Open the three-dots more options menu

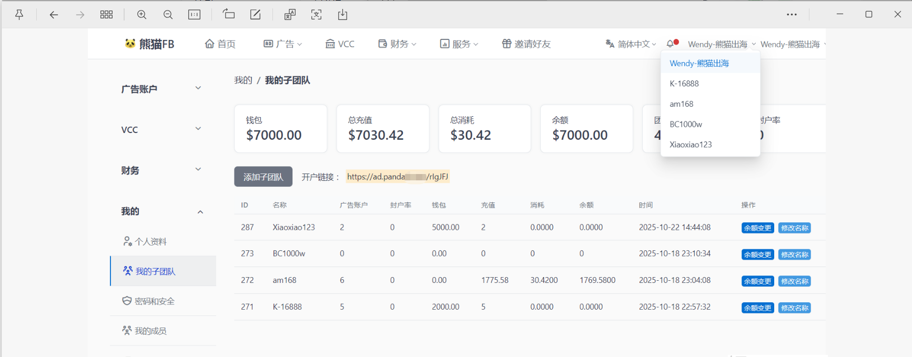tap(792, 15)
